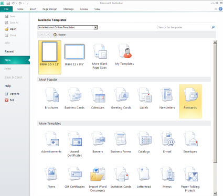This screenshot has width=223, height=196.
Task: Select the Business Cards template icon
Action: (x=75, y=95)
